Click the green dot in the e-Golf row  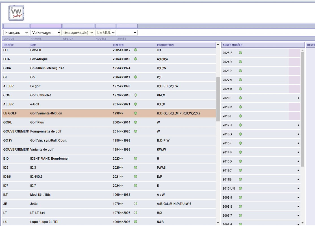(x=136, y=104)
